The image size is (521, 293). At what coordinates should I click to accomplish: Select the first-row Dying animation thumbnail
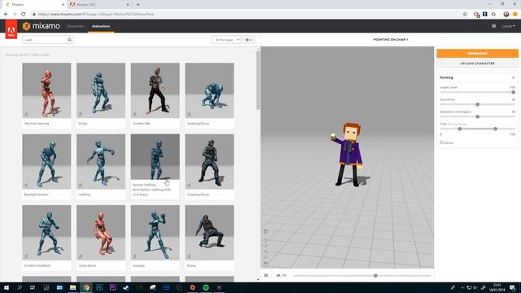click(101, 90)
